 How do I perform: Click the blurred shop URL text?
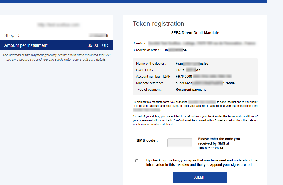(x=58, y=25)
